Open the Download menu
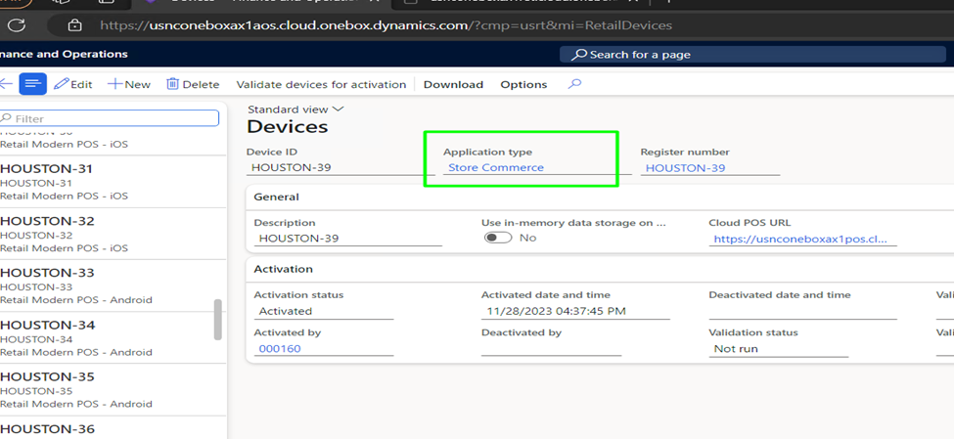The image size is (954, 439). [x=453, y=84]
